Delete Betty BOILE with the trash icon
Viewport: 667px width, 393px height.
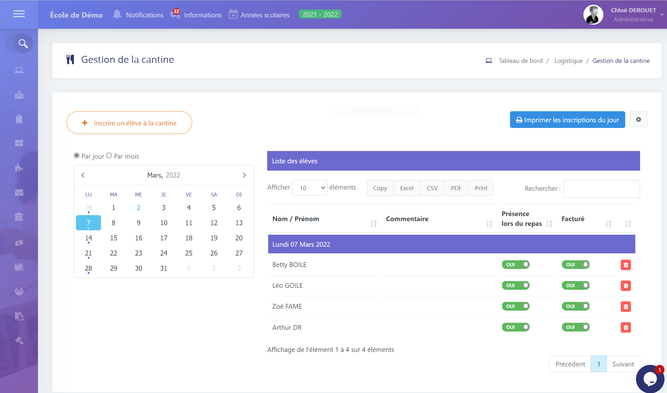[x=626, y=265]
